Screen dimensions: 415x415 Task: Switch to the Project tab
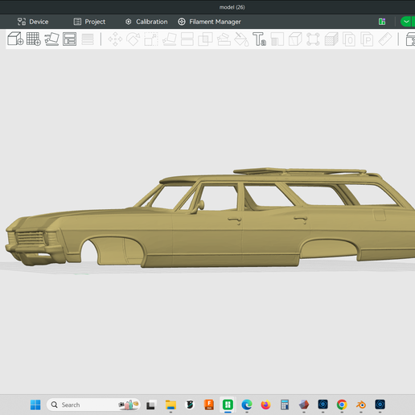click(89, 22)
